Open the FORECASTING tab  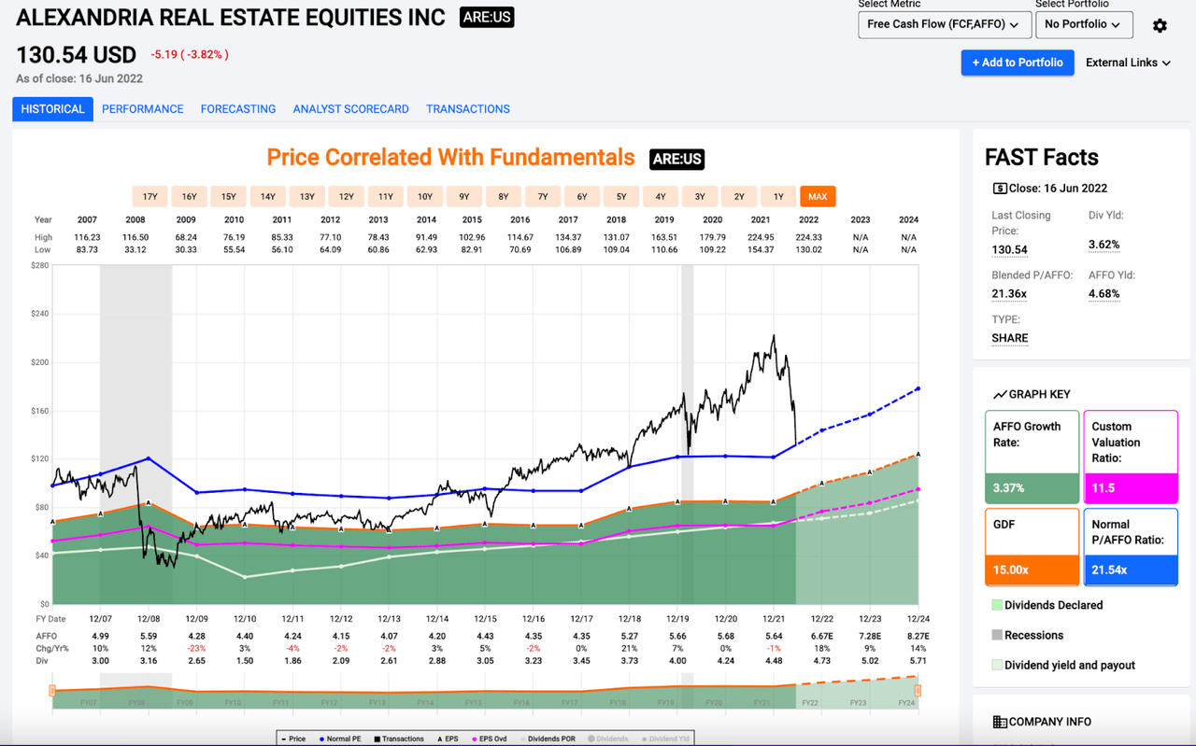238,109
